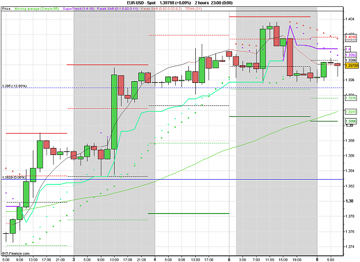The height and width of the screenshot is (262, 360).
Task: Click the black 1.3986 price tag
Action: 351,60
